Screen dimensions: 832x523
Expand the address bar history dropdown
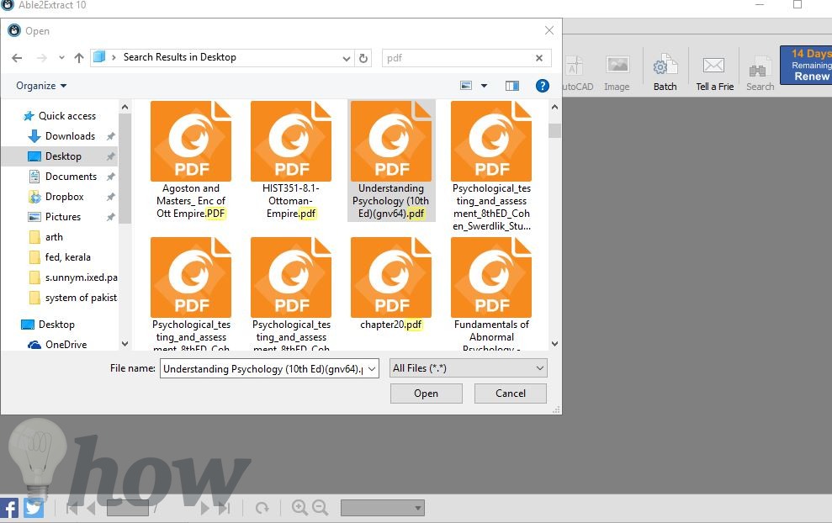[346, 58]
